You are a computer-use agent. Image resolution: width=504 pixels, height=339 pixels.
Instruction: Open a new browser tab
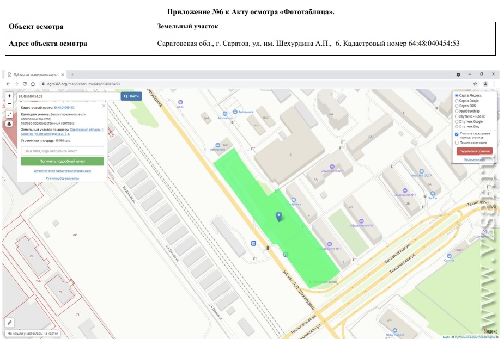[x=72, y=75]
